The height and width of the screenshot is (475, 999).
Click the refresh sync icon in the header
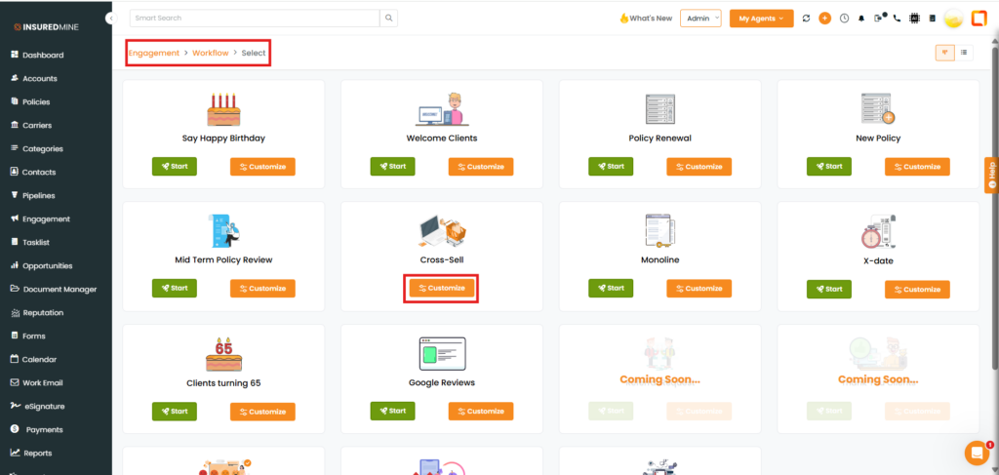(806, 19)
